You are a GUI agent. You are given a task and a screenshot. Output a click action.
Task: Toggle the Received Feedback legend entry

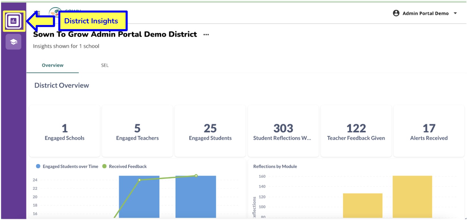point(124,166)
